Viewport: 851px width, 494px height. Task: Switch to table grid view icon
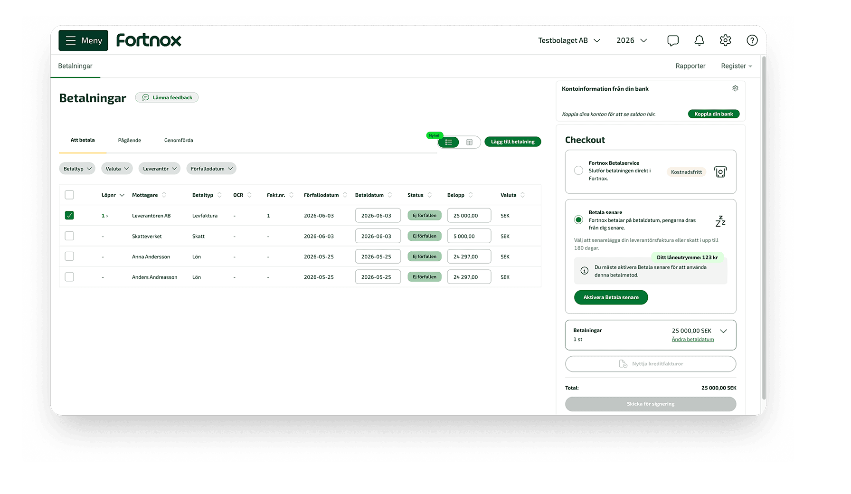tap(469, 142)
